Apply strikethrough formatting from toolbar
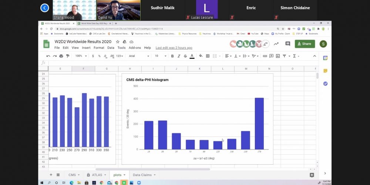Image resolution: width=370 pixels, height=185 pixels. click(185, 56)
